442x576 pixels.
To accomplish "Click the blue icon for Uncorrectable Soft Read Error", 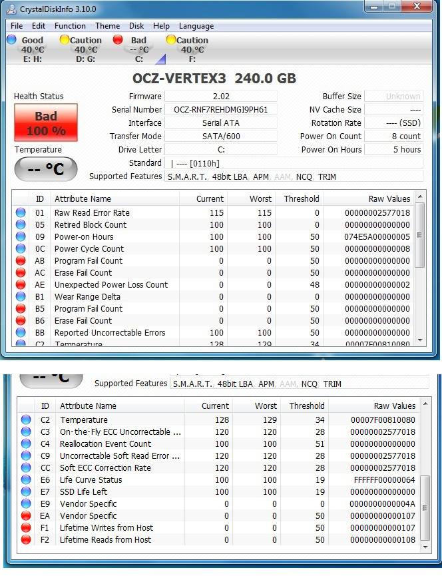I will [x=26, y=455].
